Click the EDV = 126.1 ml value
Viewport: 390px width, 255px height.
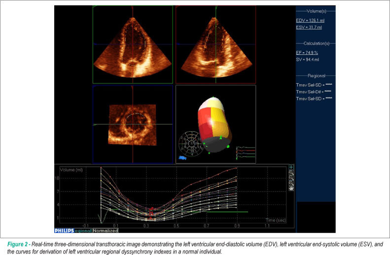310,20
